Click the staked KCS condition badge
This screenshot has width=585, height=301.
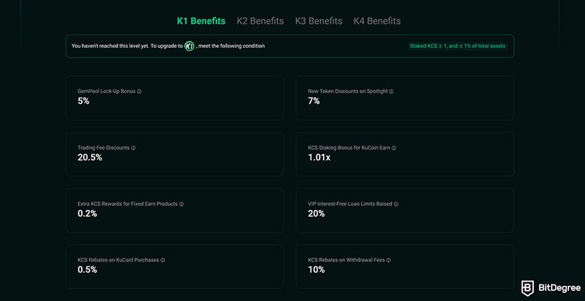point(458,47)
